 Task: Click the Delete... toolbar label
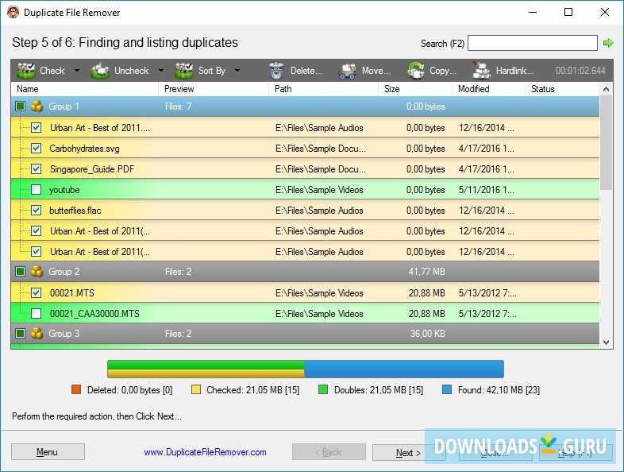pos(306,71)
